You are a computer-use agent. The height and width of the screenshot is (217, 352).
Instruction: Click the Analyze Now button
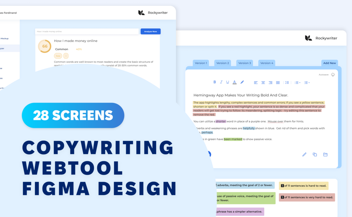[x=150, y=31]
